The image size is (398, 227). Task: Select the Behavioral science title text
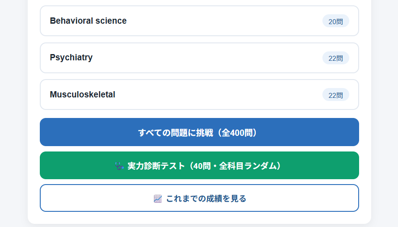point(88,21)
